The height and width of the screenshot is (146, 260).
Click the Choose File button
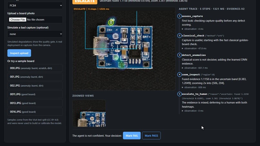coord(17,20)
